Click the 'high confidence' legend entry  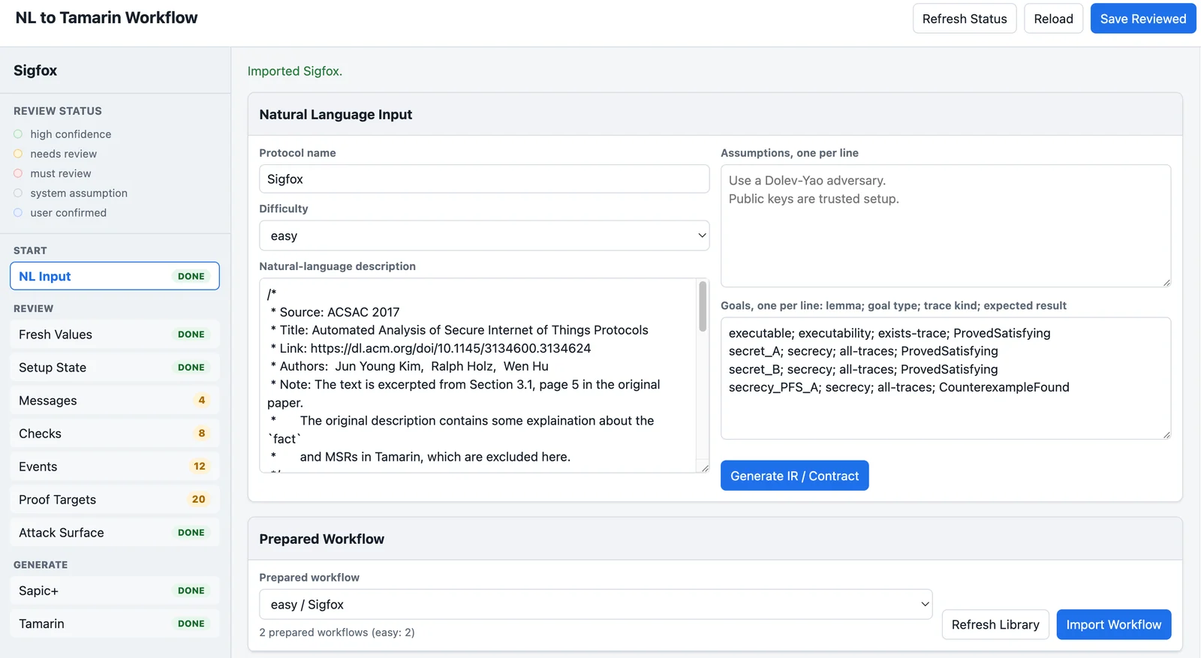tap(62, 134)
